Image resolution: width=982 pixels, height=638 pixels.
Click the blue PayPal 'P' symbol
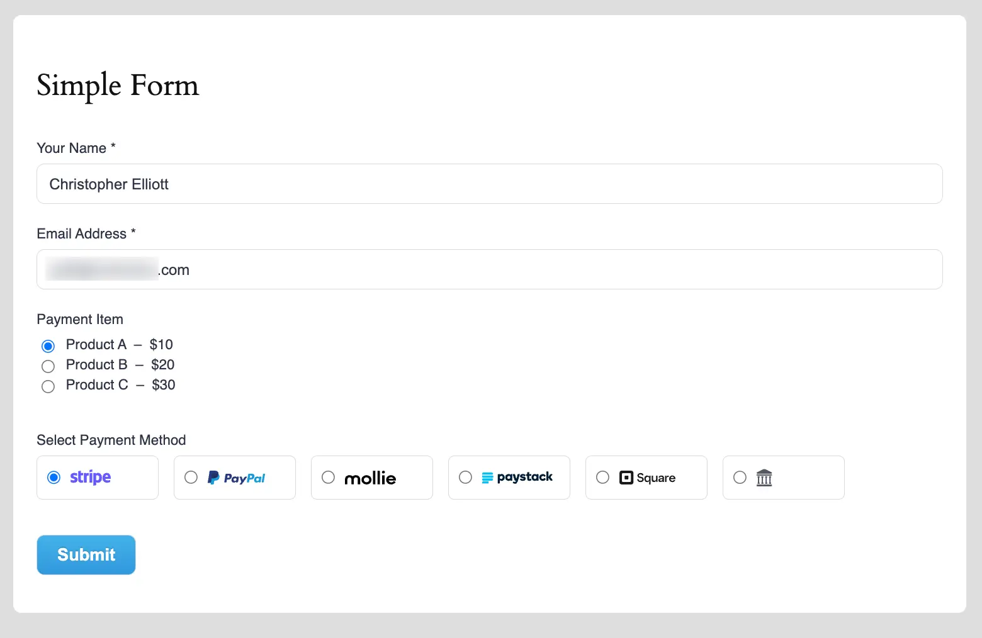[214, 478]
